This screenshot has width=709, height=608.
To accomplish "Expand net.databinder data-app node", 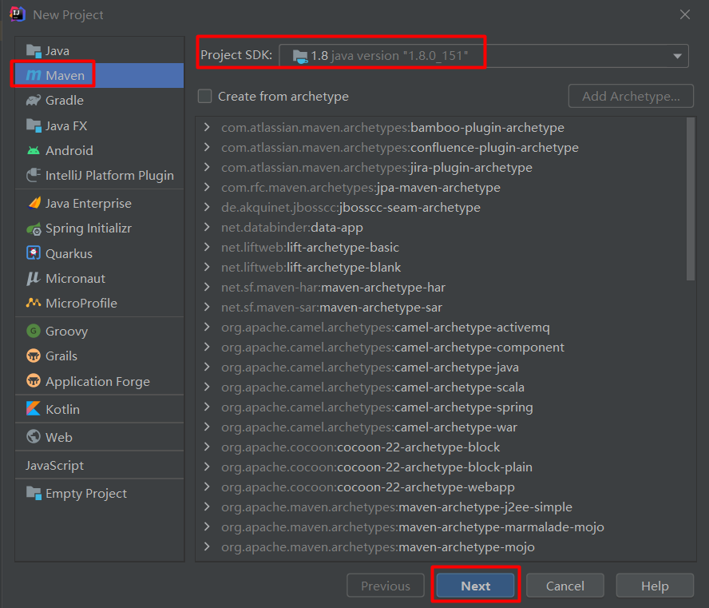I will coord(207,227).
